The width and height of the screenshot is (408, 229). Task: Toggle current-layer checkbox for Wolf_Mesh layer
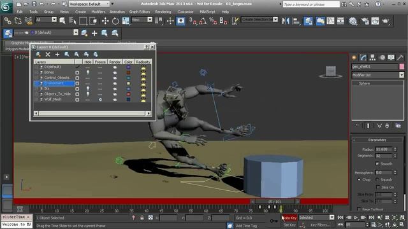click(77, 100)
